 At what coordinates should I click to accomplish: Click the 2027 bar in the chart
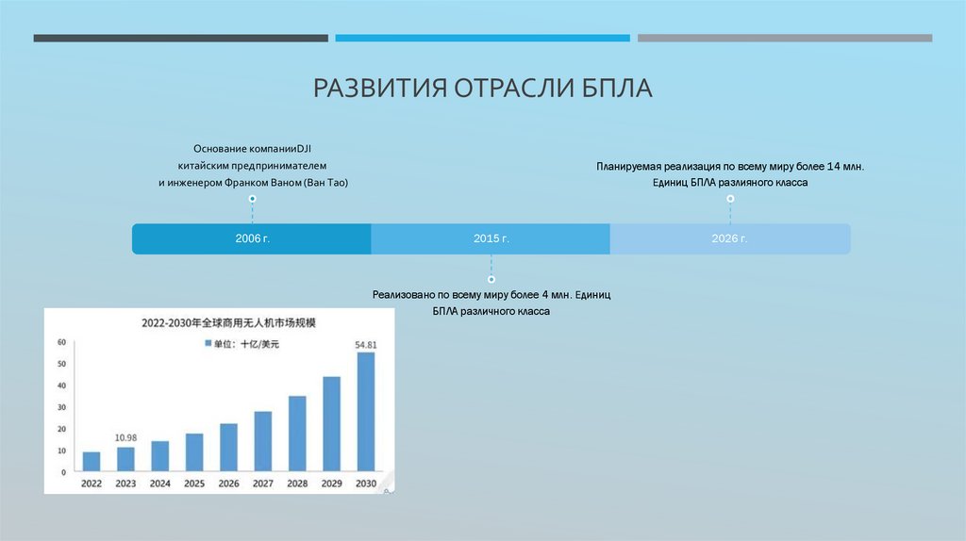click(263, 441)
